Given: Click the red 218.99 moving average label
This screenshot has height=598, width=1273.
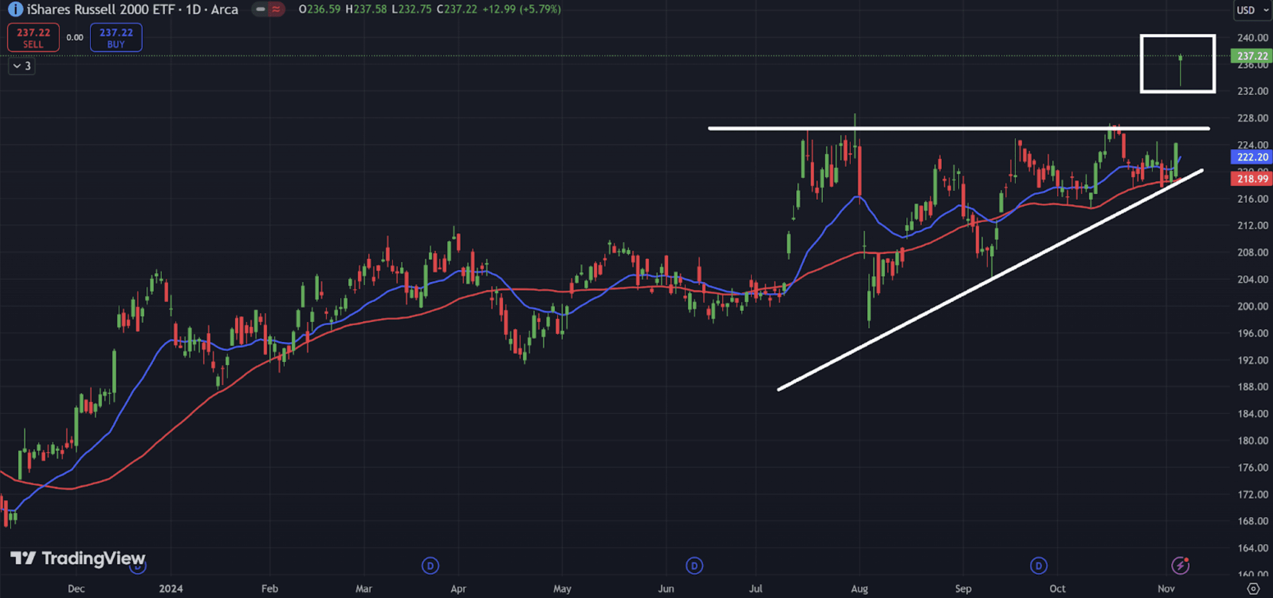Looking at the screenshot, I should click(1251, 179).
